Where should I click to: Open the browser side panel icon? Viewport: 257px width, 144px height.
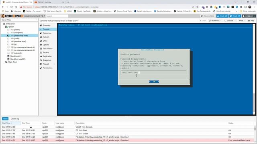coord(245,7)
